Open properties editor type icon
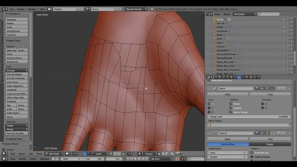 pyautogui.click(x=209, y=77)
